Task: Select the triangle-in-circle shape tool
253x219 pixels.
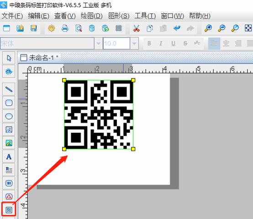Action: click(9, 197)
